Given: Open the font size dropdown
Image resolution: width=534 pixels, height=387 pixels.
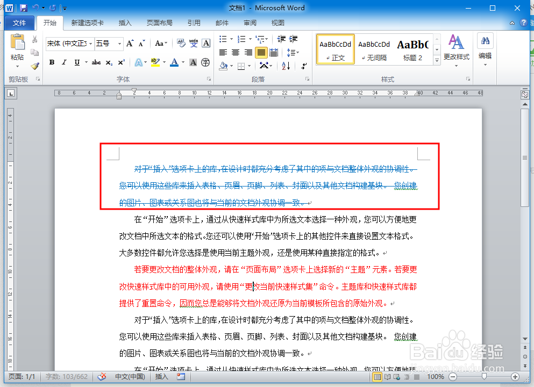Looking at the screenshot, I should (119, 44).
